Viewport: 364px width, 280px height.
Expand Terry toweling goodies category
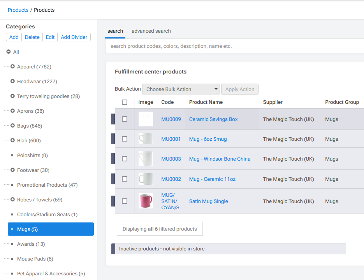(12, 96)
